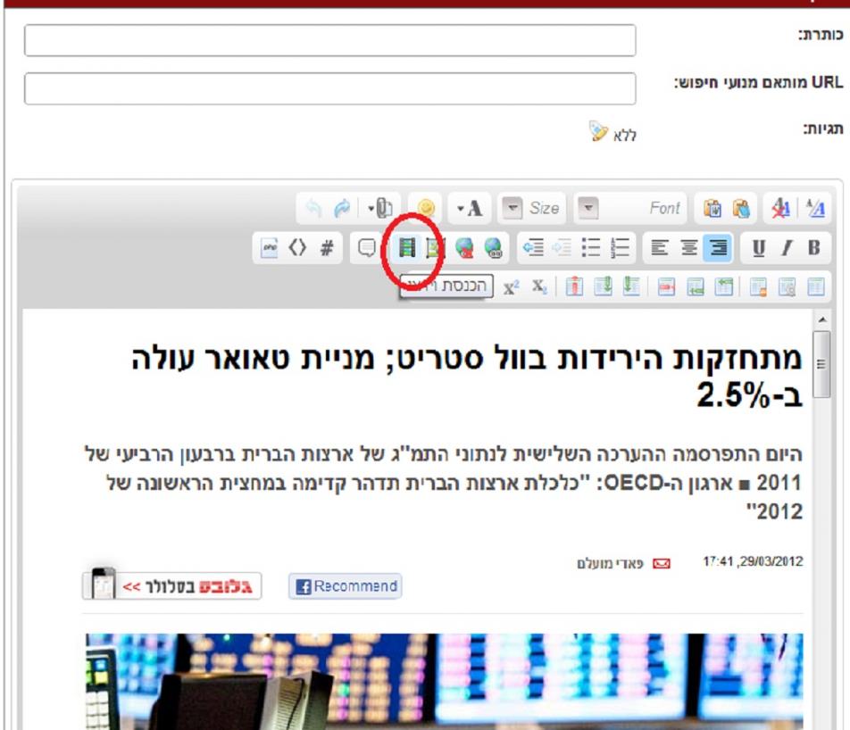The image size is (850, 730).
Task: Click the title input field
Action: click(x=329, y=40)
